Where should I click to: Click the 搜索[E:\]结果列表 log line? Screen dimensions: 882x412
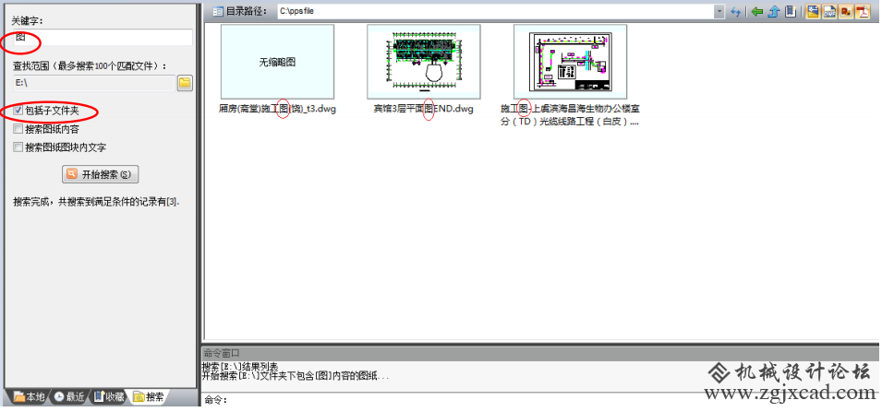tap(239, 367)
